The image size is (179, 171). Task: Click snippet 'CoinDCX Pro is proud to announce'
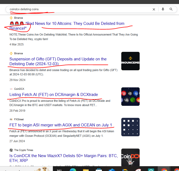pos(60,103)
